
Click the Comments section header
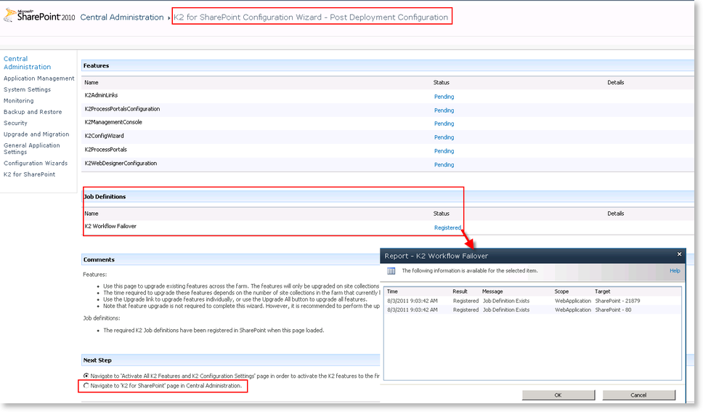99,259
